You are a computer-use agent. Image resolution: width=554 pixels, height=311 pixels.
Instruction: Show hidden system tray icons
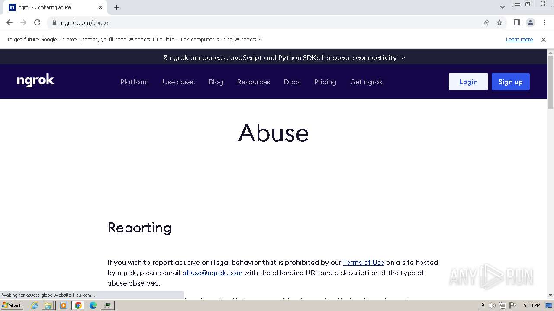coord(483,305)
